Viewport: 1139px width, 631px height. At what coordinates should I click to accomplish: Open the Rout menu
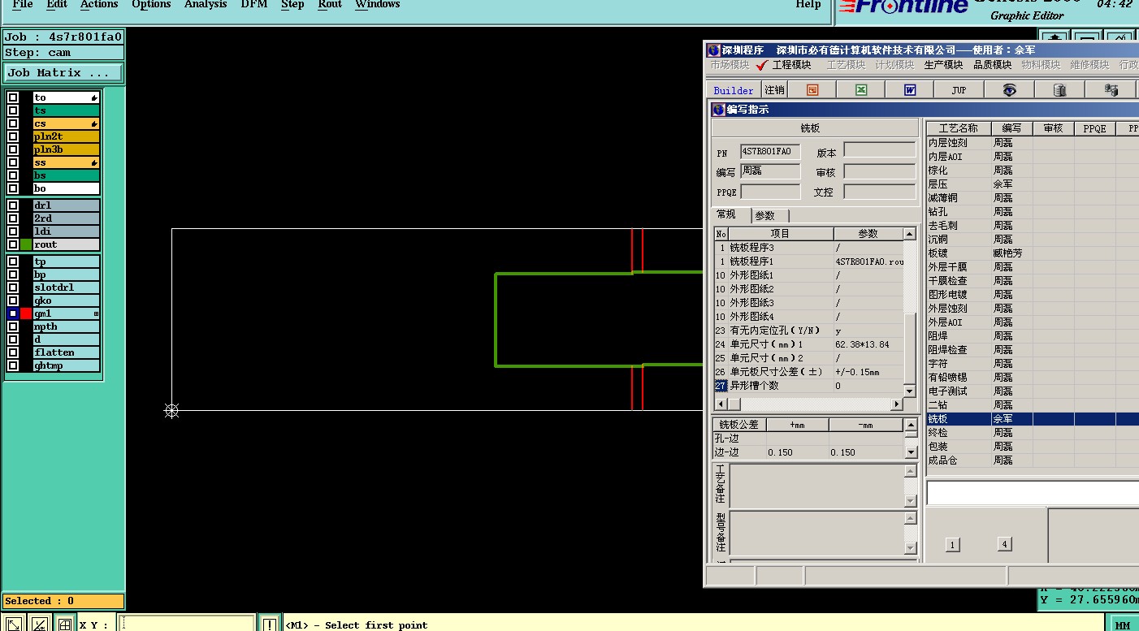pyautogui.click(x=330, y=4)
